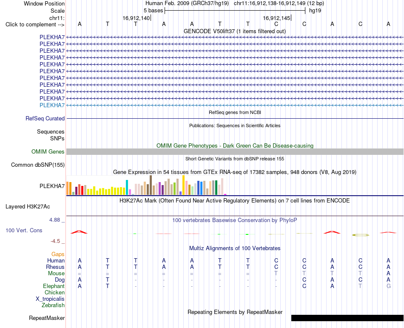The width and height of the screenshot is (404, 328).
Task: Click the '5 bases' scale label
Action: tap(153, 11)
